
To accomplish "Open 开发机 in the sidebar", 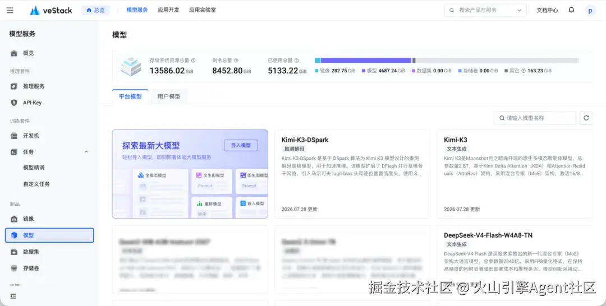I will click(x=49, y=136).
